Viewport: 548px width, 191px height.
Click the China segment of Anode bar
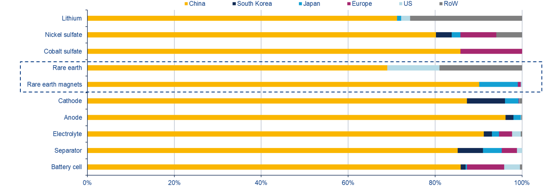(x=296, y=117)
